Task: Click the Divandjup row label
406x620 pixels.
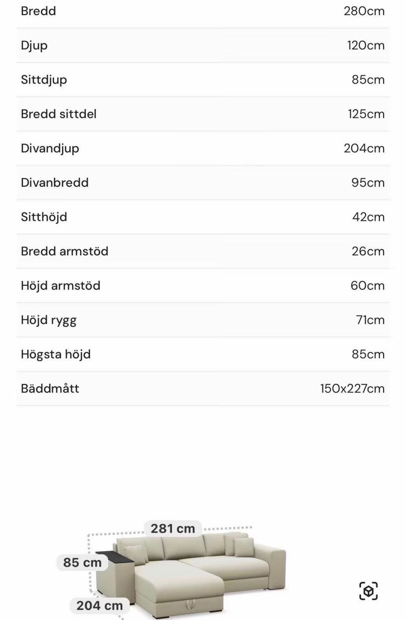Action: [50, 148]
